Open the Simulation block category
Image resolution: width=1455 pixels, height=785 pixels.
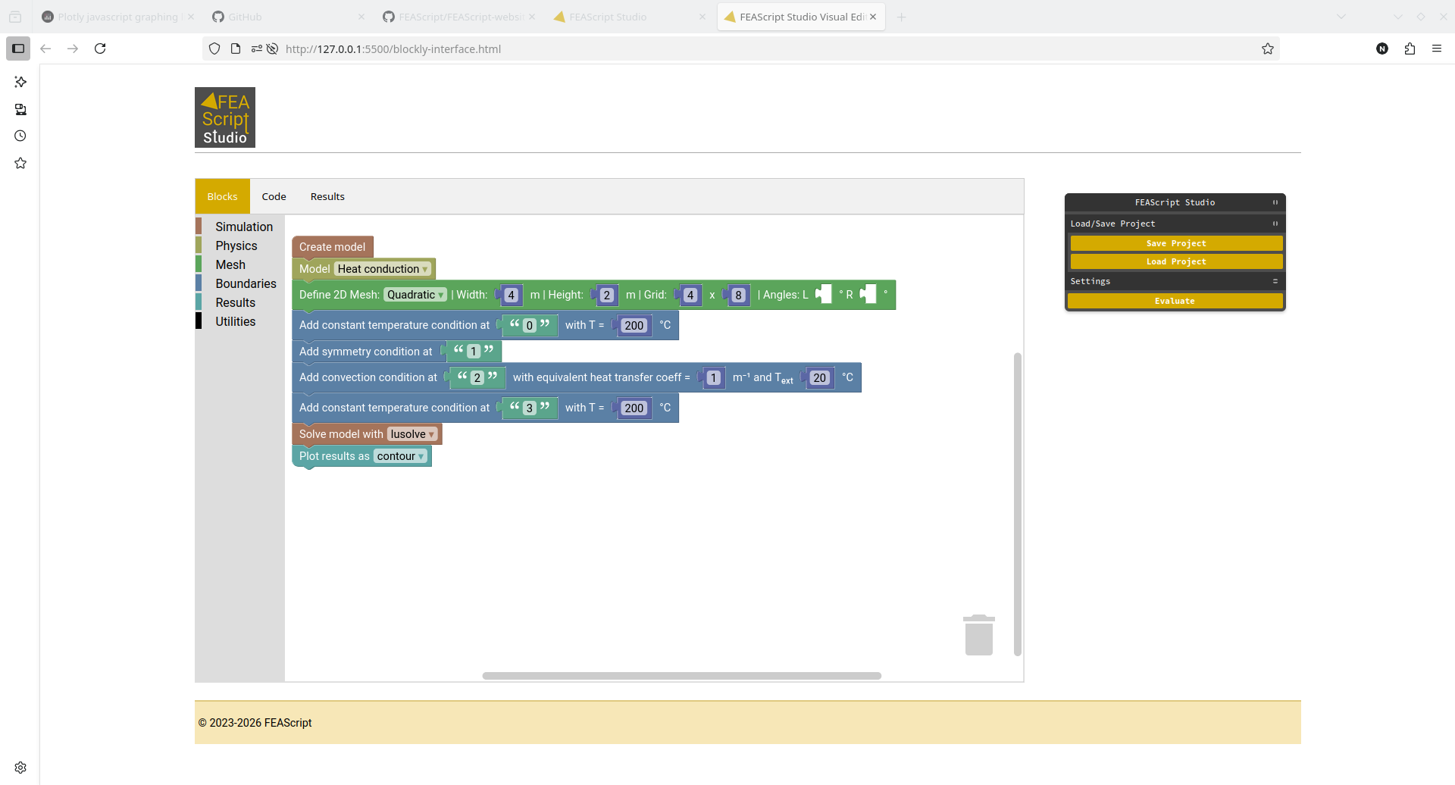243,227
